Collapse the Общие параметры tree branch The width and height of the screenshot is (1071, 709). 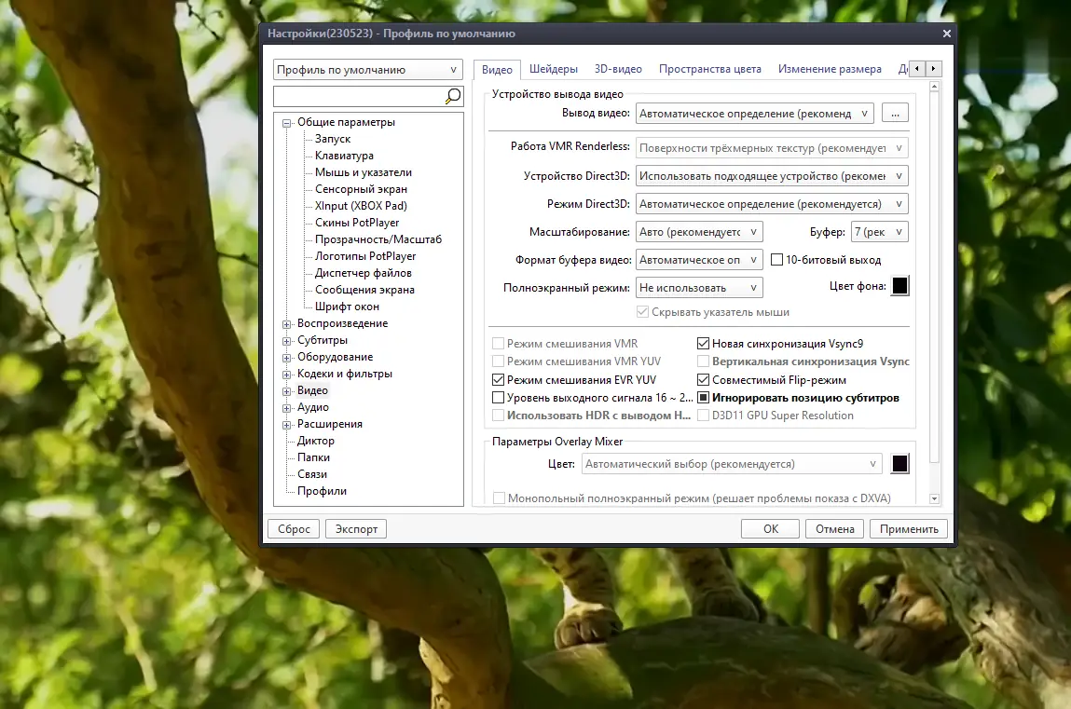pos(286,121)
